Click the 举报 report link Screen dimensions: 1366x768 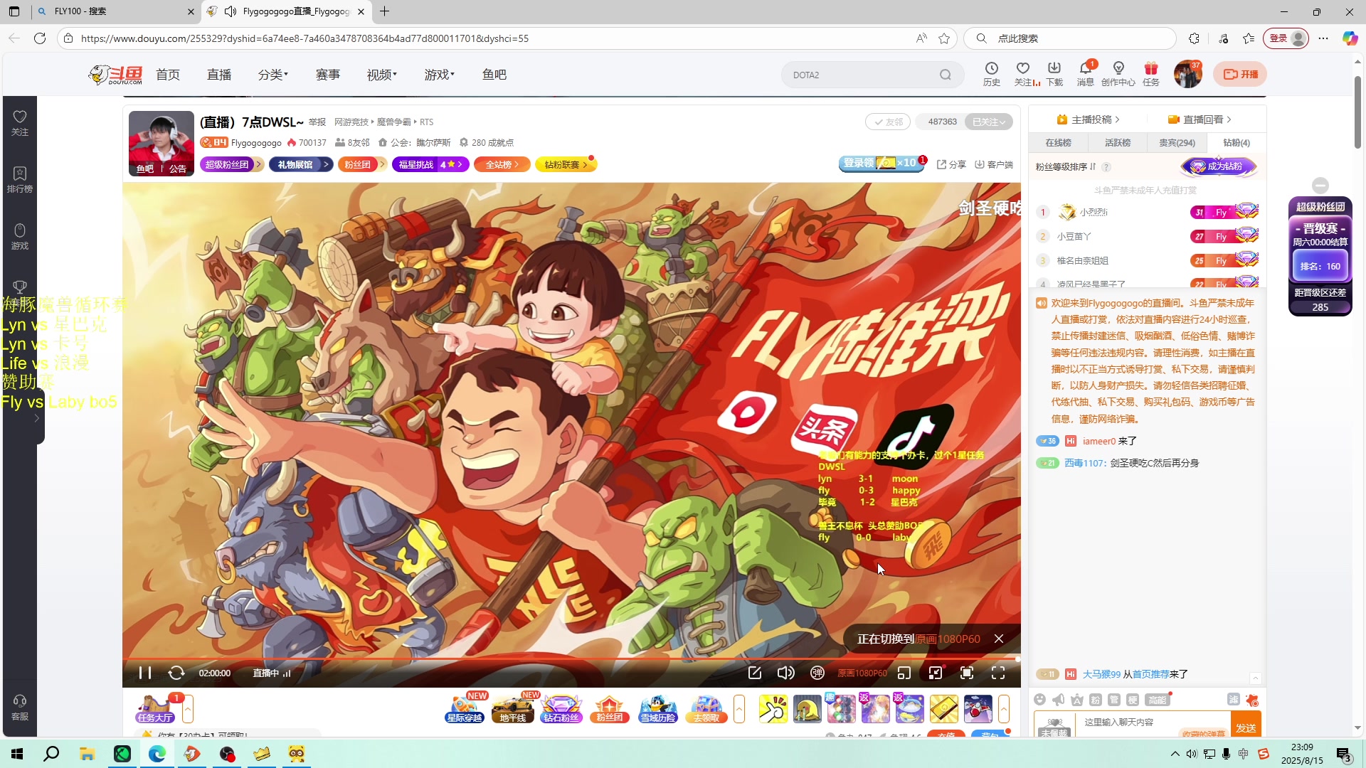point(317,122)
